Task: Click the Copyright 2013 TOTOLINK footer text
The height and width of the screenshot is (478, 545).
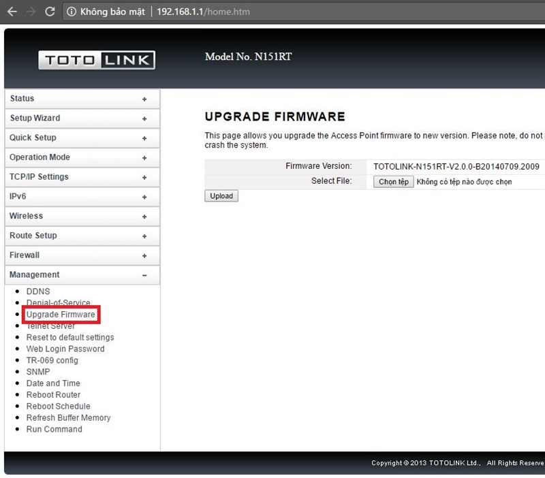Action: (x=457, y=463)
